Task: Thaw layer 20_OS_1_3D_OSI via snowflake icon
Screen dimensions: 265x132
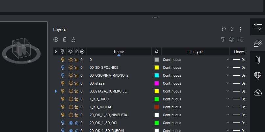Action: pyautogui.click(x=70, y=123)
